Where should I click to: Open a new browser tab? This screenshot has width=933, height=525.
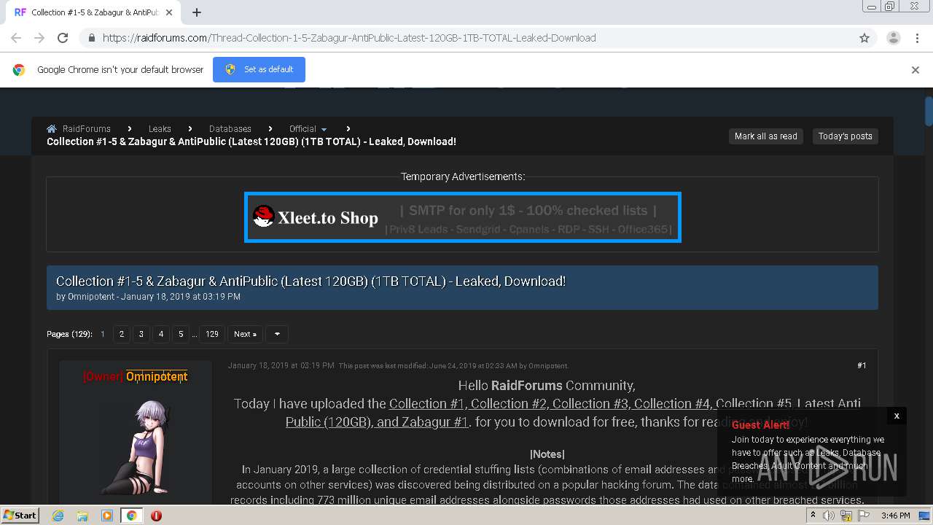click(x=197, y=12)
